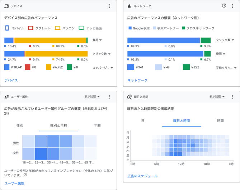Viewport: 240px width, 190px height.
Task: Open the デバイス card three-dot menu
Action: coord(109,6)
